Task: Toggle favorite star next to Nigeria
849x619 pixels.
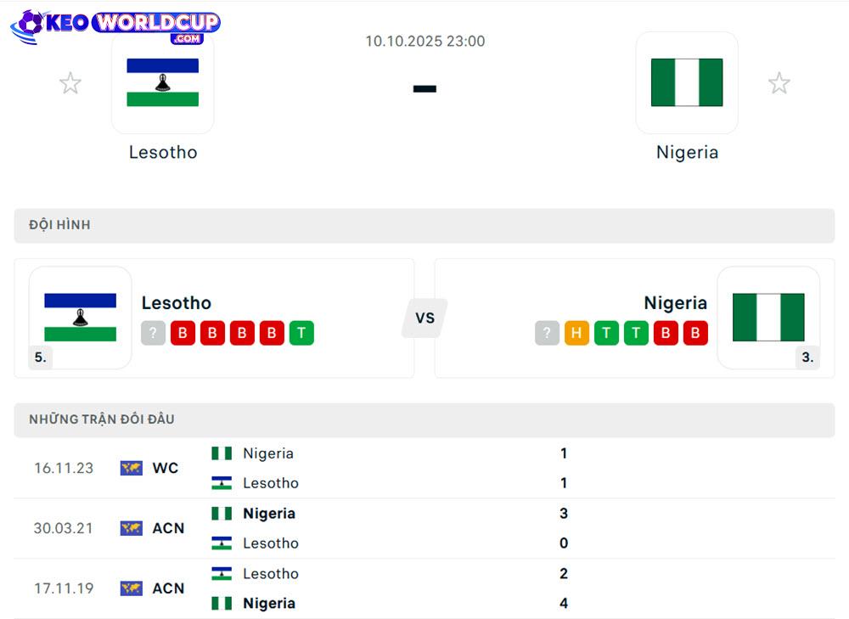Action: (779, 83)
